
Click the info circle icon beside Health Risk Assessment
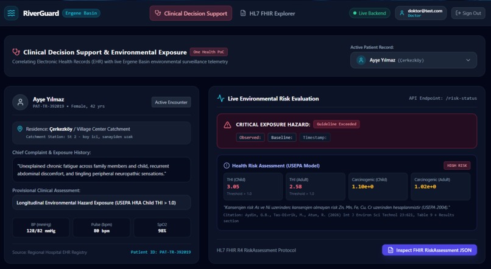point(227,166)
